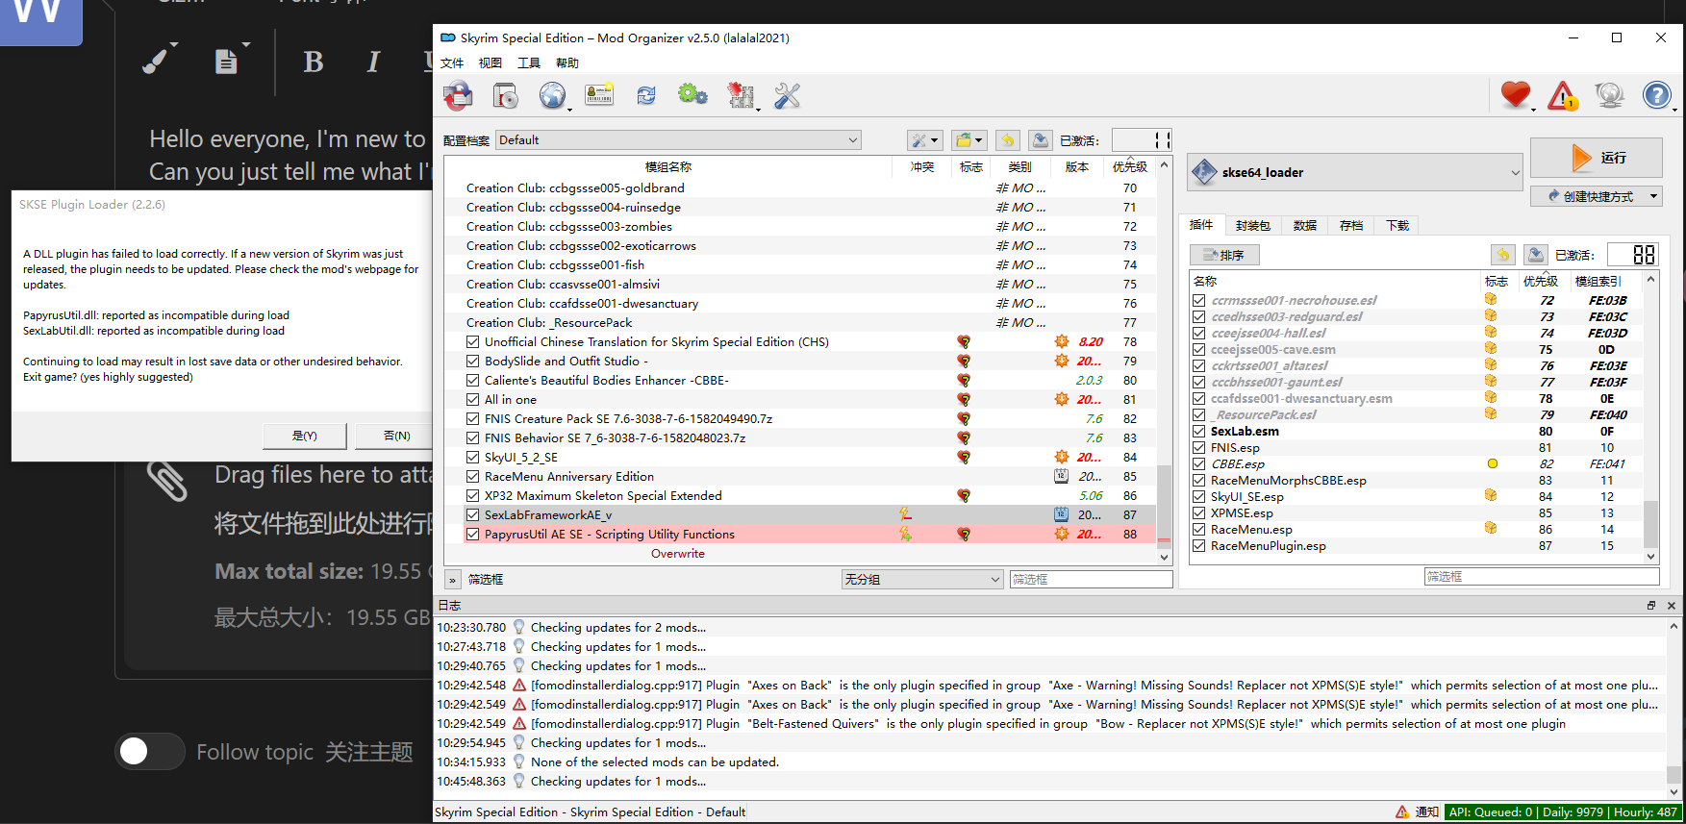
Task: Click the 运行 run button
Action: click(1597, 158)
